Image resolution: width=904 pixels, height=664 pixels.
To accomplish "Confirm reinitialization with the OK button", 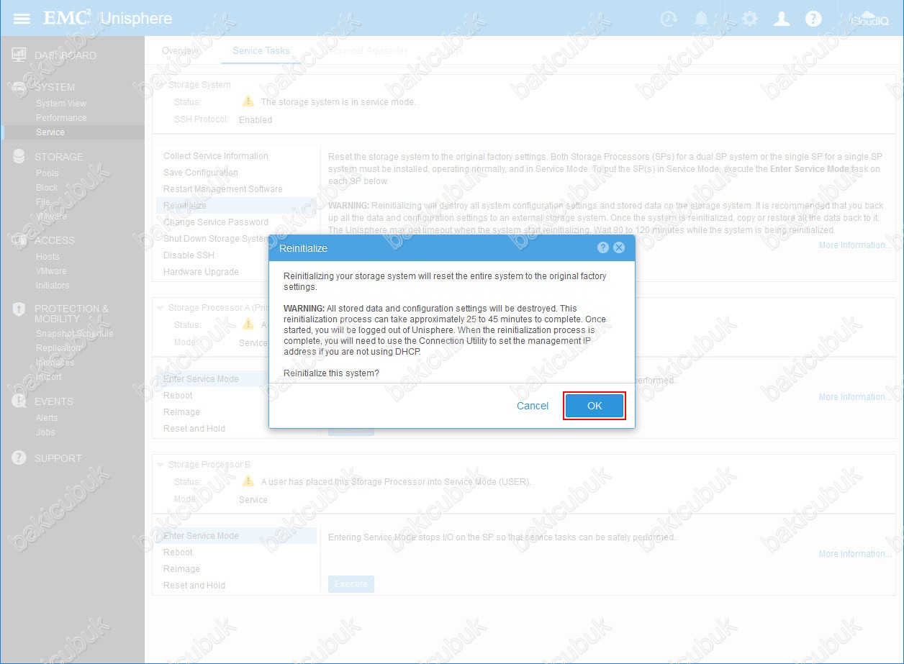I will [x=595, y=406].
